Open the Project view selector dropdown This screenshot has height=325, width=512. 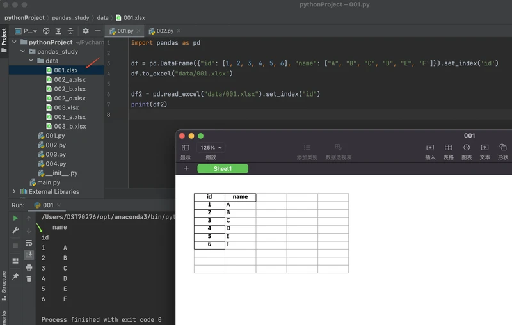point(26,31)
